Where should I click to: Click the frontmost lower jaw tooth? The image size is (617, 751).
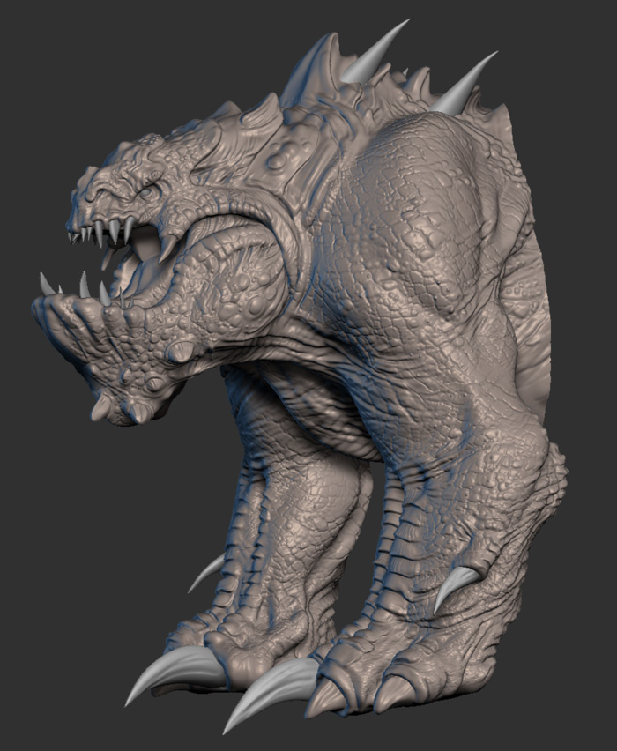(47, 284)
